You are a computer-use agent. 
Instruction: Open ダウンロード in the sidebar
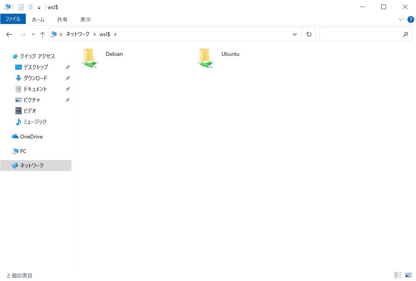tap(36, 78)
